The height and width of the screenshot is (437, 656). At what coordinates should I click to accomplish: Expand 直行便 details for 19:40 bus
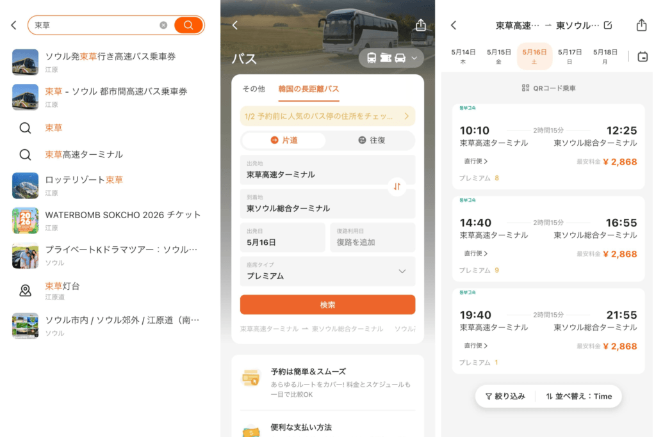coord(476,346)
